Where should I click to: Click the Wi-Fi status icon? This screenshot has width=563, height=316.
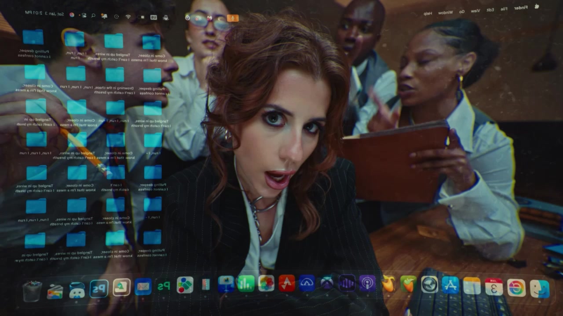pyautogui.click(x=128, y=17)
